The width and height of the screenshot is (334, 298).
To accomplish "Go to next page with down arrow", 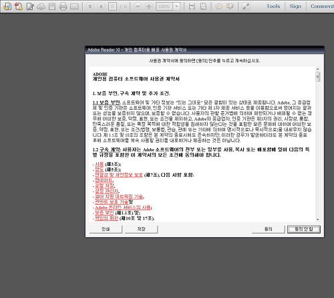I will (x=101, y=7).
